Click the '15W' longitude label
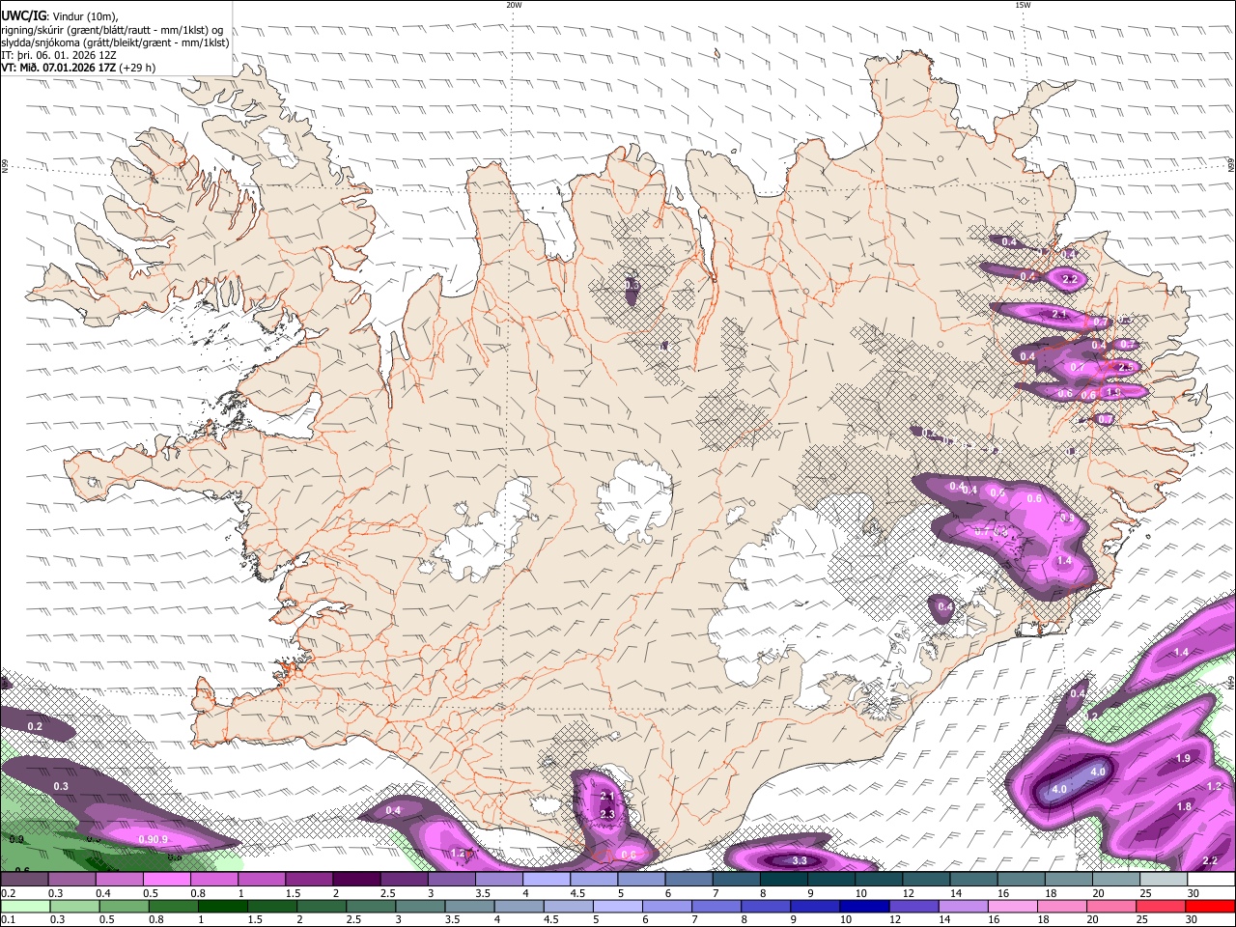The height and width of the screenshot is (927, 1236). point(1022,5)
